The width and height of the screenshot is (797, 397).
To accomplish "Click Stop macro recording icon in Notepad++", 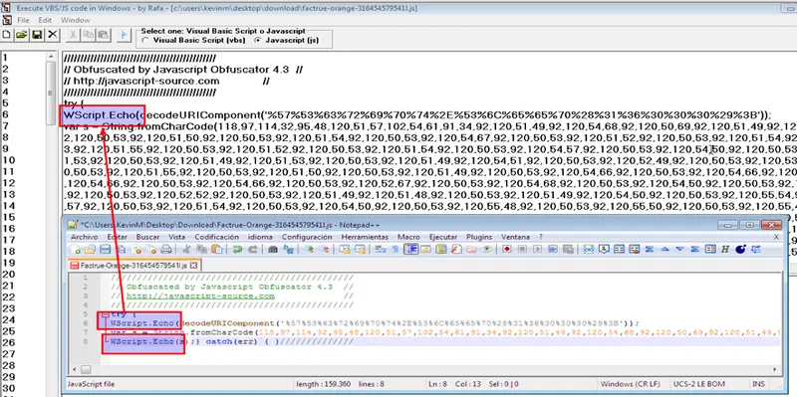I will 522,250.
